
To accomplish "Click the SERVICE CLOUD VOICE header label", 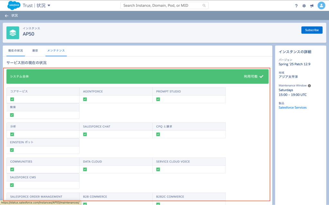I will [x=173, y=161].
